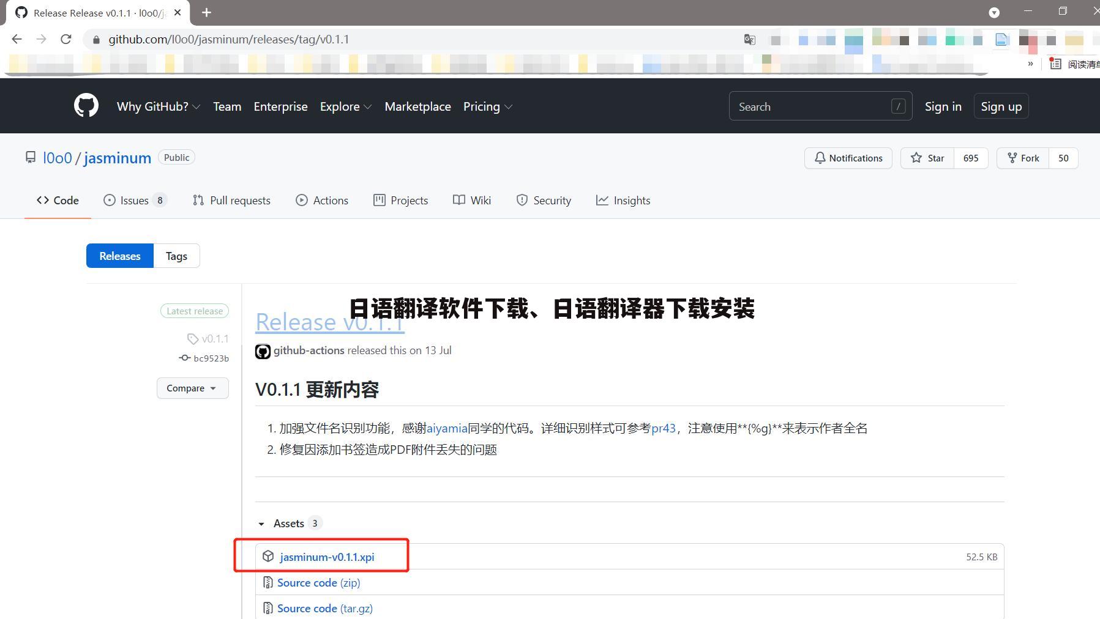This screenshot has height=619, width=1100.
Task: Open the Enterprise page link
Action: click(280, 106)
